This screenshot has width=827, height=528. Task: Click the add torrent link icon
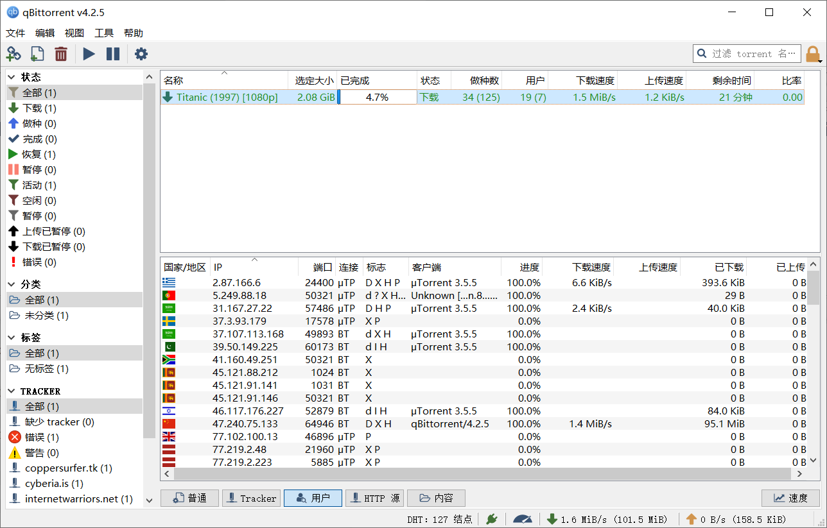pyautogui.click(x=13, y=54)
